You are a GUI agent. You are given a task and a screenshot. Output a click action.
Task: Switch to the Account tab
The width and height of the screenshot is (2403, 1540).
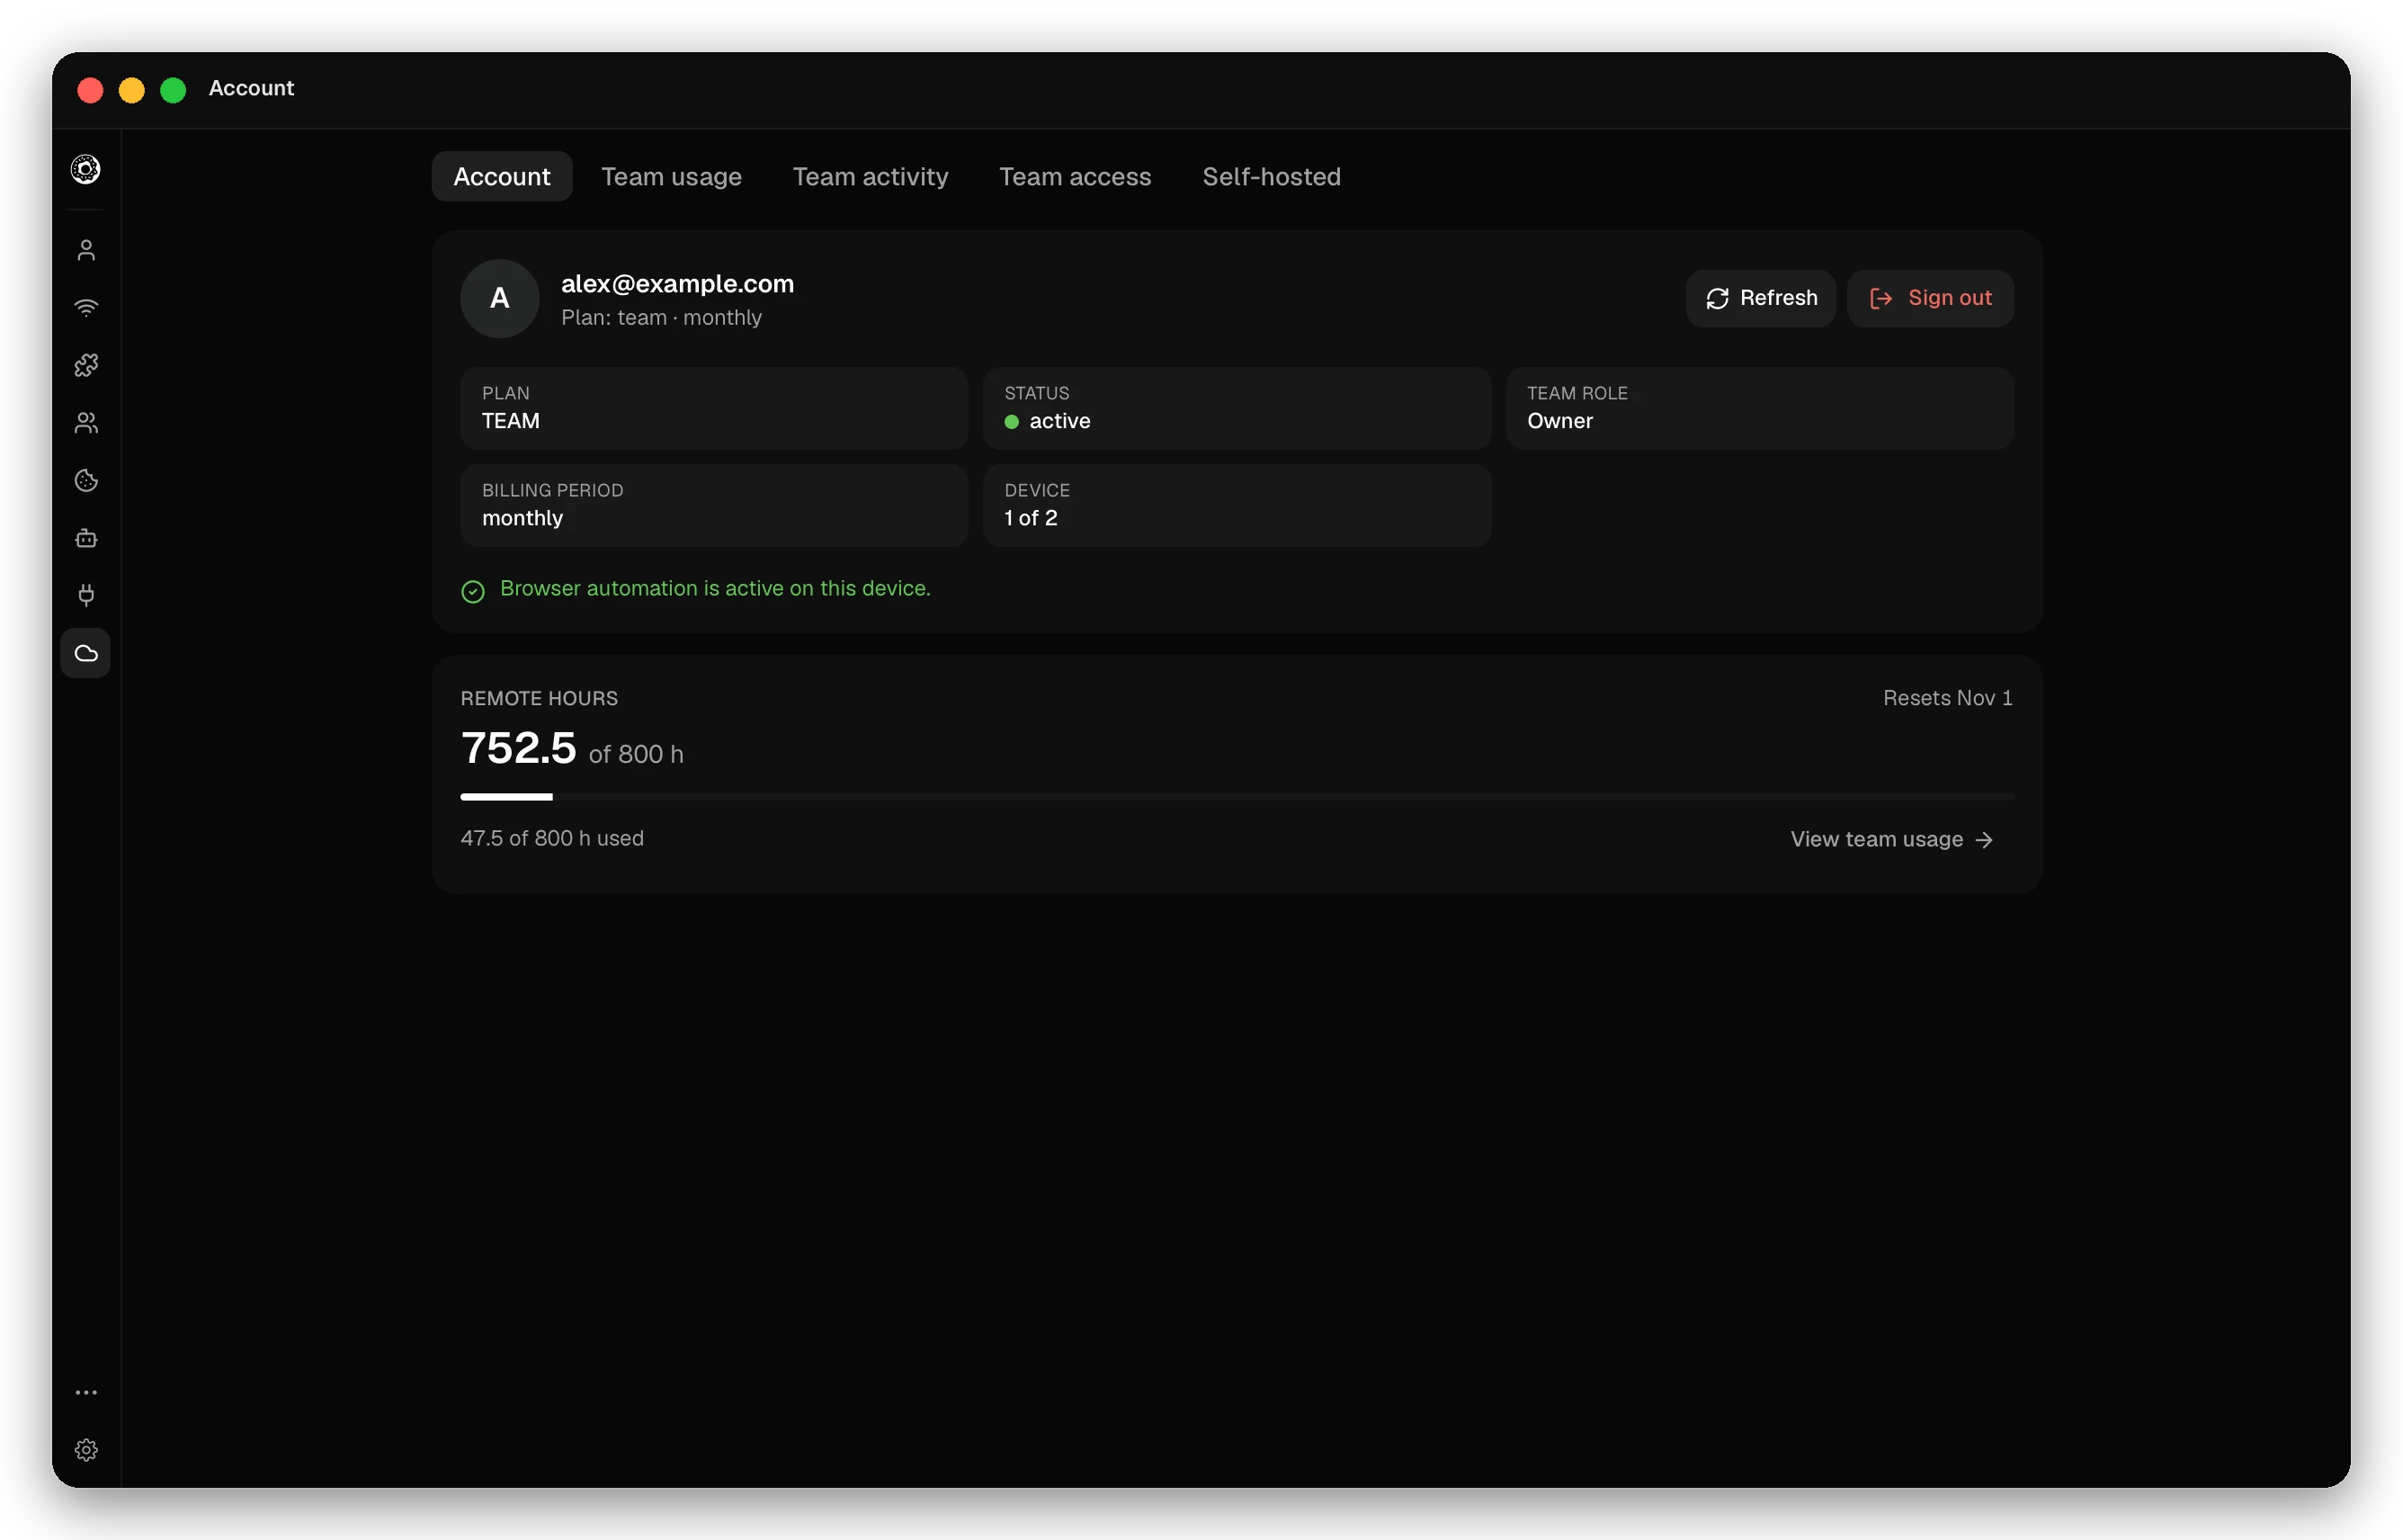(x=502, y=177)
